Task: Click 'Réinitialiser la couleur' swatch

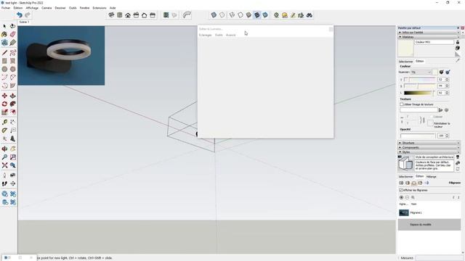Action: coord(430,124)
